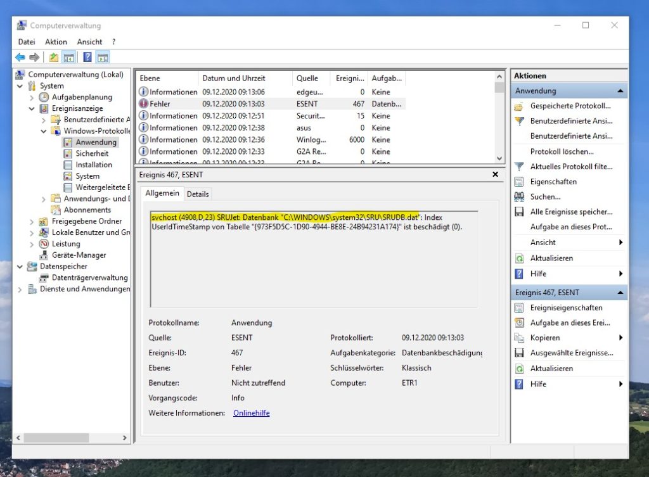Click the Ereigniseigenschaften icon
This screenshot has height=477, width=649.
(519, 308)
